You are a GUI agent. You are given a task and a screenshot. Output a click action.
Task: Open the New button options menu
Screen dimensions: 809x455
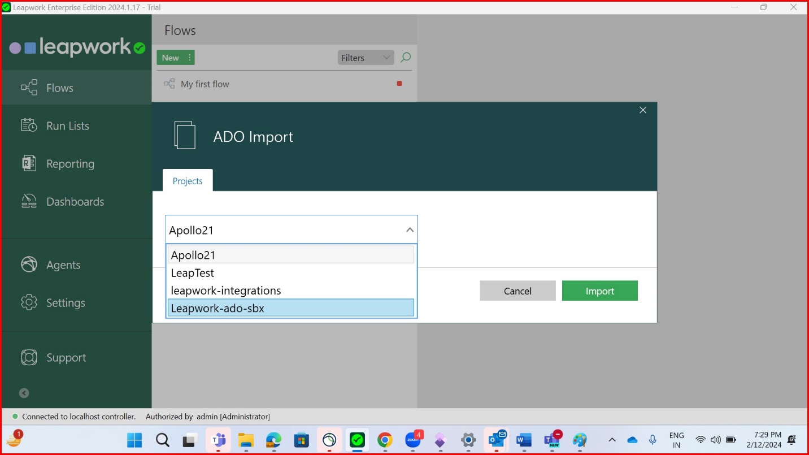(189, 58)
